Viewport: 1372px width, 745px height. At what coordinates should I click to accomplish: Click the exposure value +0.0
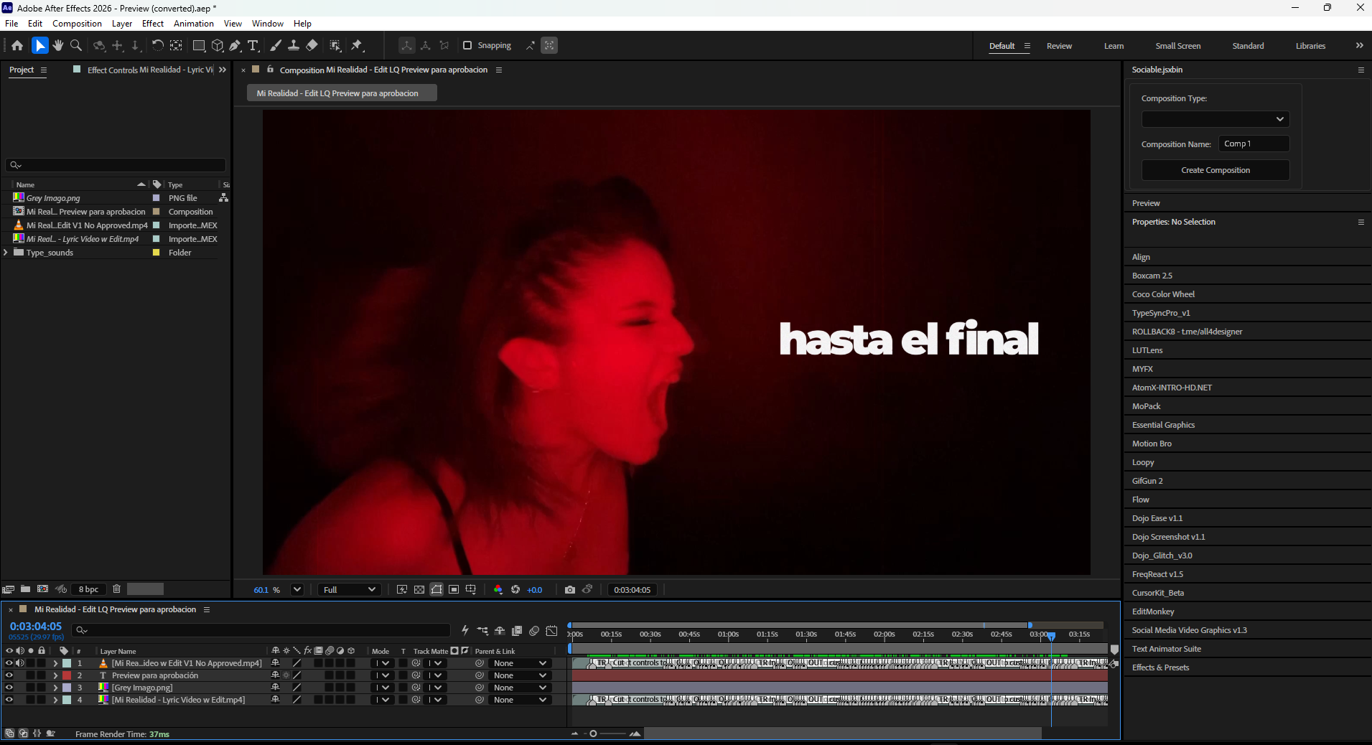coord(534,590)
